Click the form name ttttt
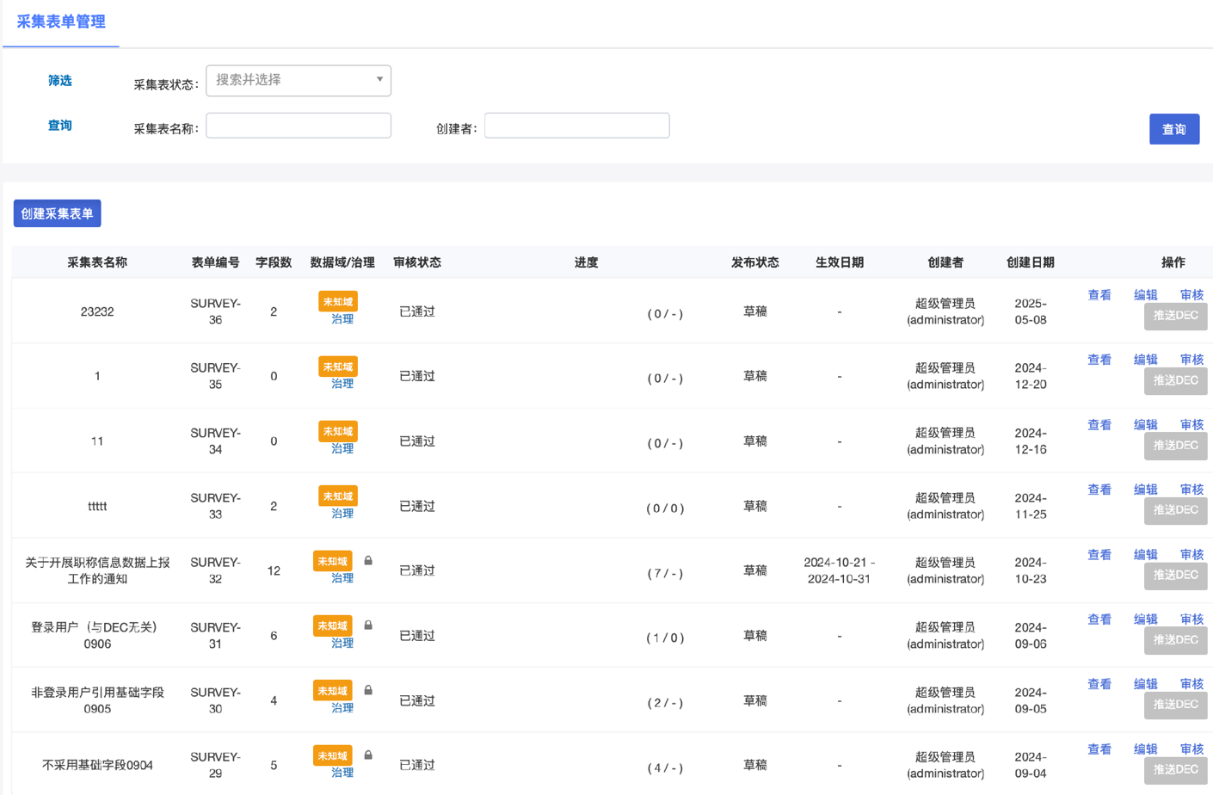Image resolution: width=1213 pixels, height=795 pixels. tap(97, 506)
